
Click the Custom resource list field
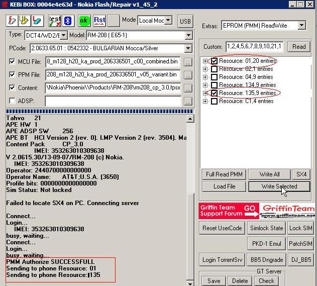(254, 47)
